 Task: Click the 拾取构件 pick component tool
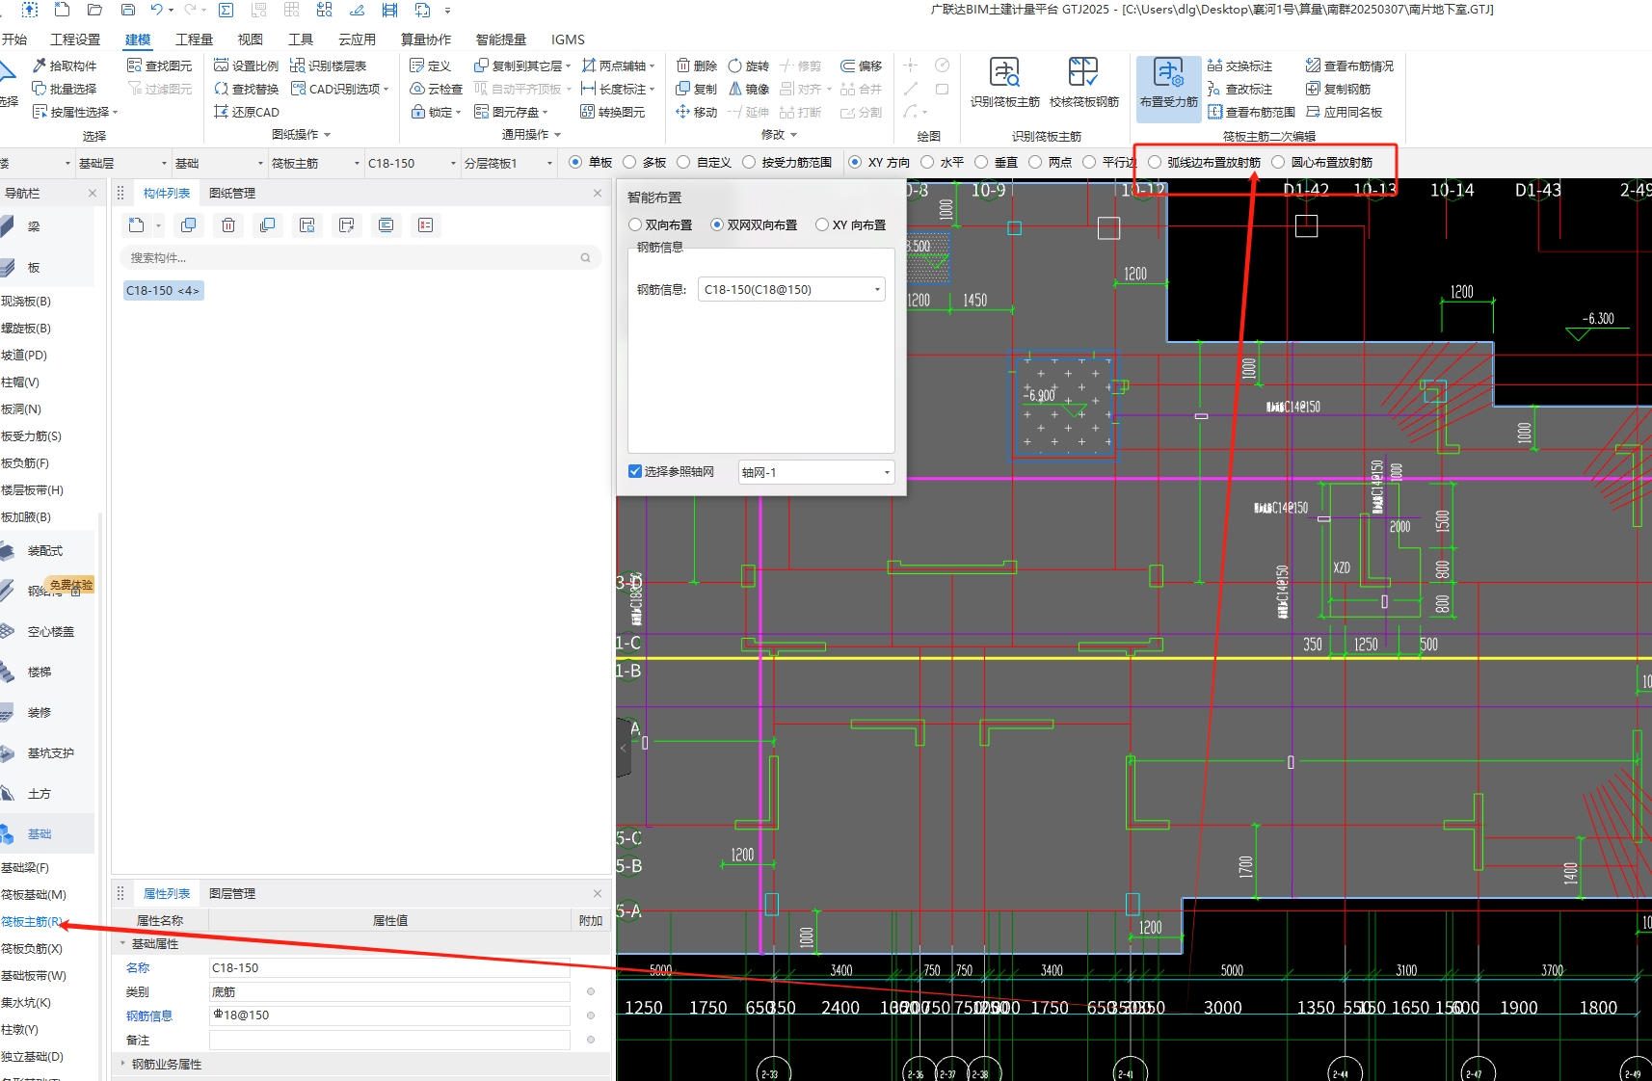pyautogui.click(x=65, y=66)
